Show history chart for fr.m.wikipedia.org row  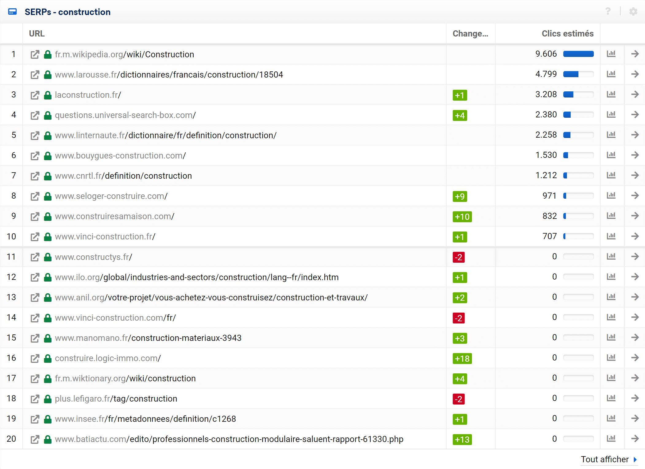(611, 54)
